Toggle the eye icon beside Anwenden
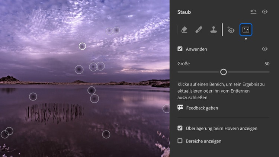 click(264, 49)
